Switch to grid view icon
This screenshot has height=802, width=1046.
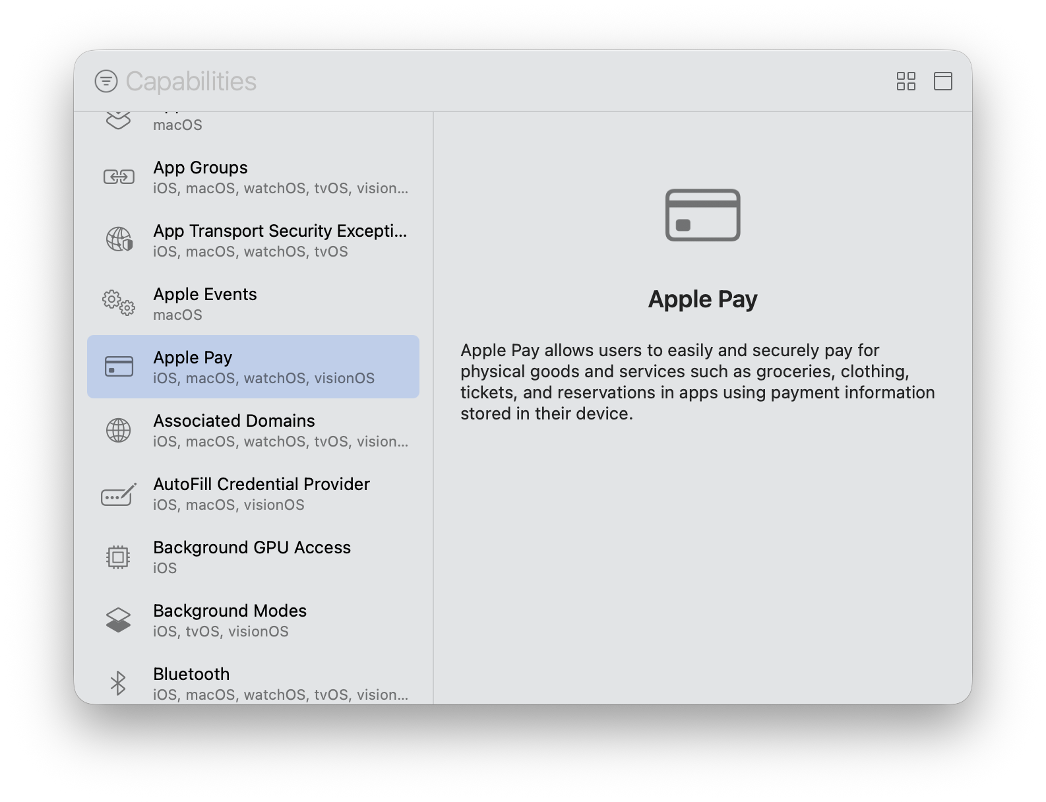click(906, 81)
